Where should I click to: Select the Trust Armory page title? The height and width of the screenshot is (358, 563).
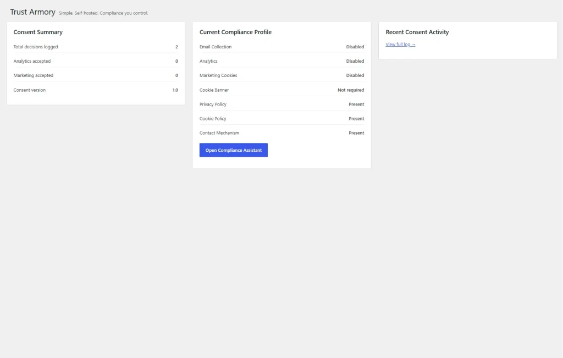(x=32, y=12)
